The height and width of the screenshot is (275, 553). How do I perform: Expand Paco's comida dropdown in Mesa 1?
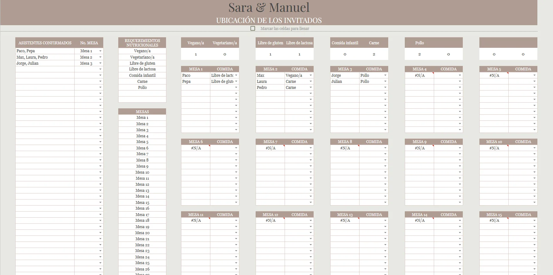click(236, 76)
